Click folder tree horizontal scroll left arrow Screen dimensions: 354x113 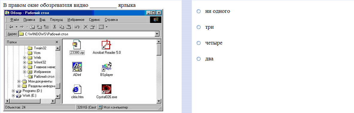[7, 101]
